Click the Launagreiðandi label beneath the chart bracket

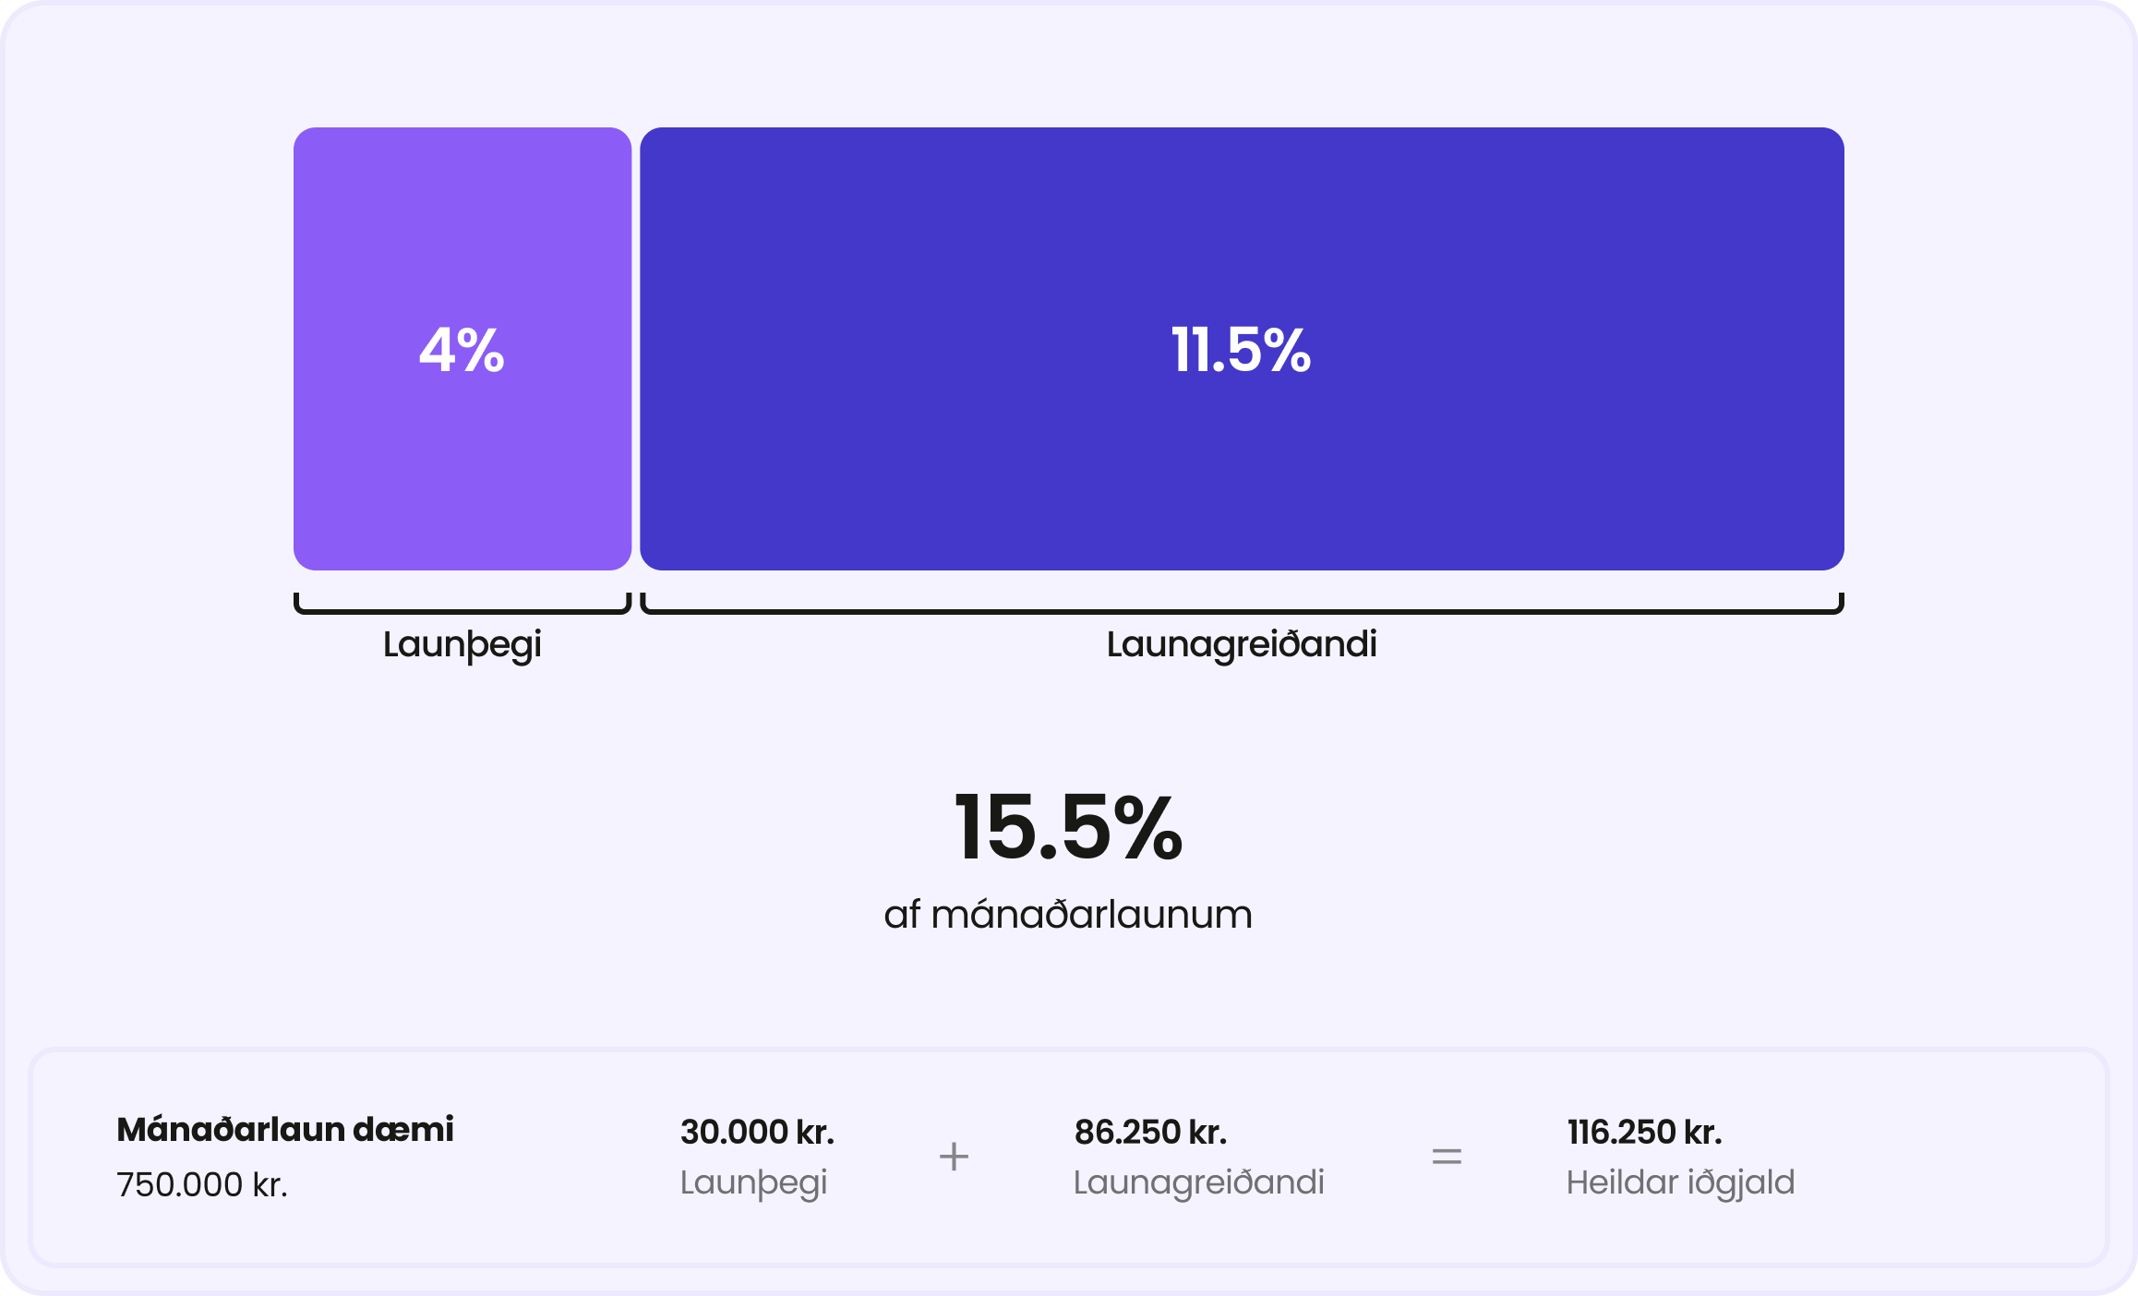[1241, 644]
